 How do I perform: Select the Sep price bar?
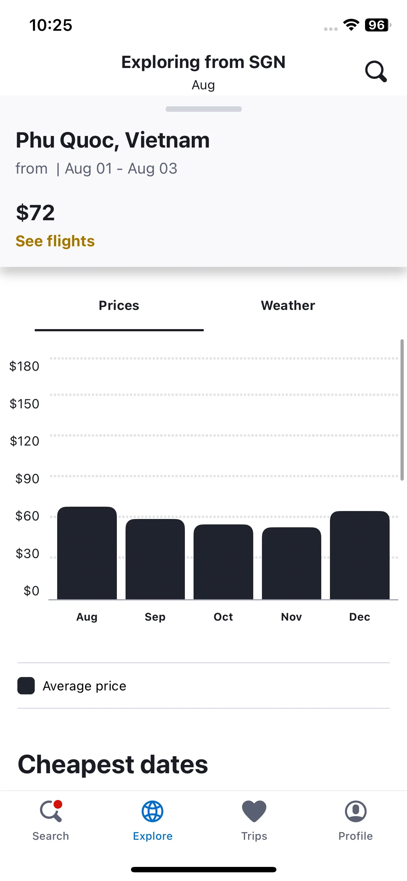pyautogui.click(x=155, y=559)
